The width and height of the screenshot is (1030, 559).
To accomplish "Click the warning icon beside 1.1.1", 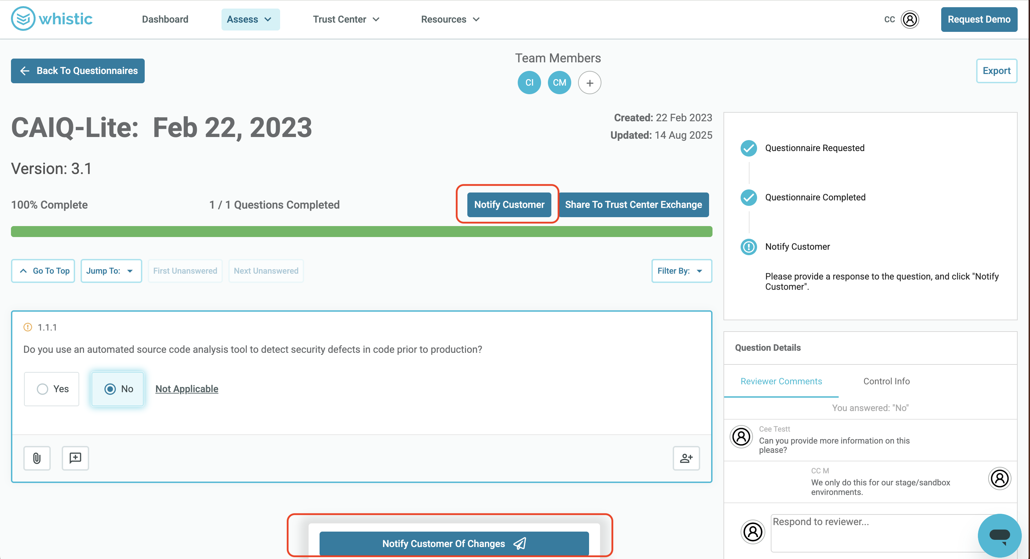I will pos(27,327).
